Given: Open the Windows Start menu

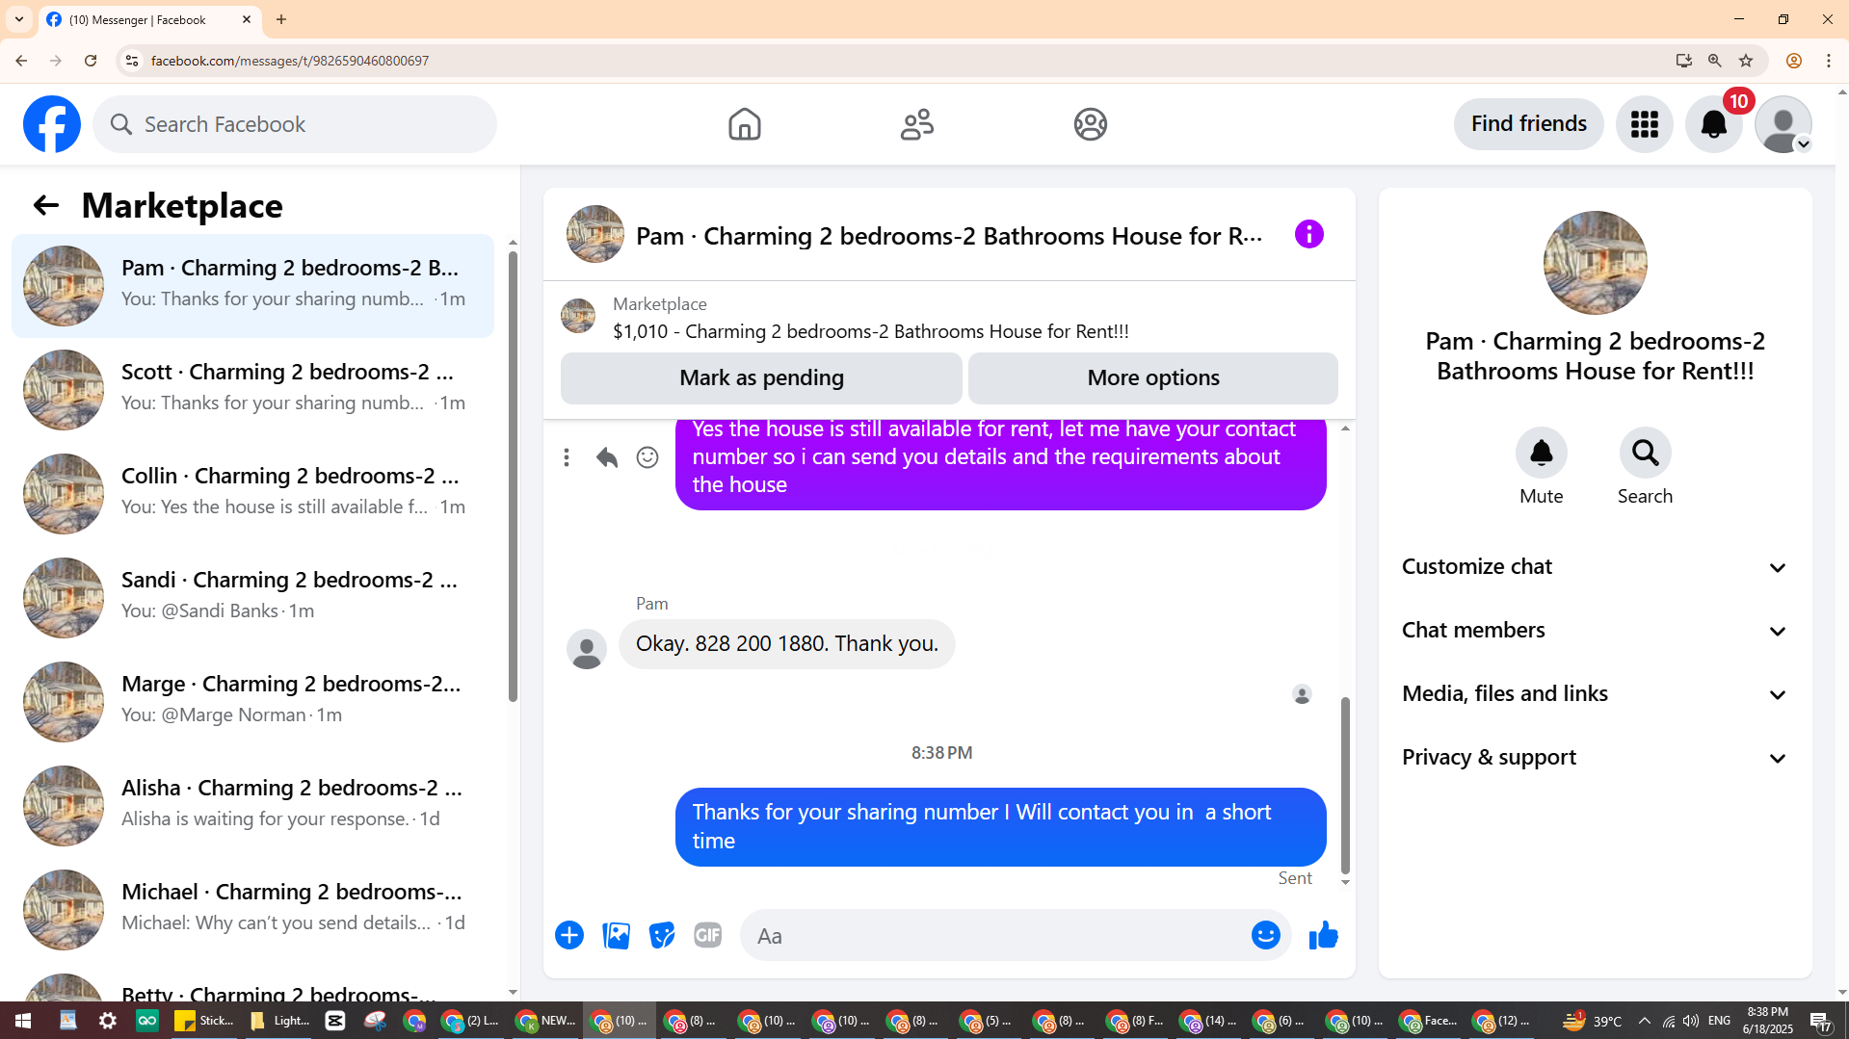Looking at the screenshot, I should (x=23, y=1021).
